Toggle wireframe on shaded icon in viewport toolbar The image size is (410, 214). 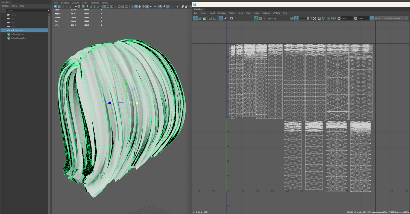[143, 7]
